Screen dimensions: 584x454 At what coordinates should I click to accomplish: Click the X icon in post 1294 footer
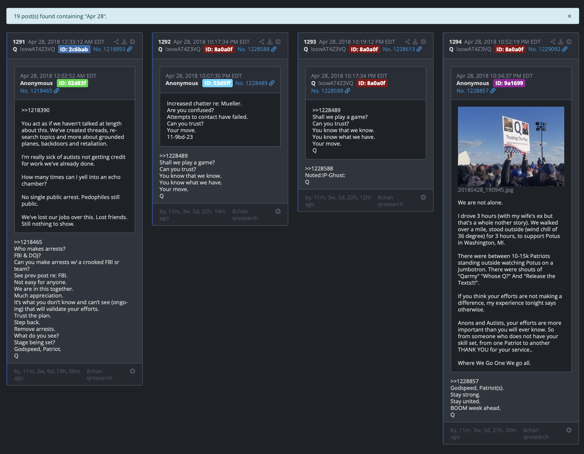point(569,430)
